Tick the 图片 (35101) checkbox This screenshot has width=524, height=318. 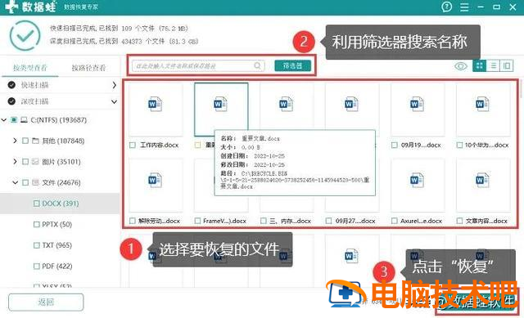[25, 162]
